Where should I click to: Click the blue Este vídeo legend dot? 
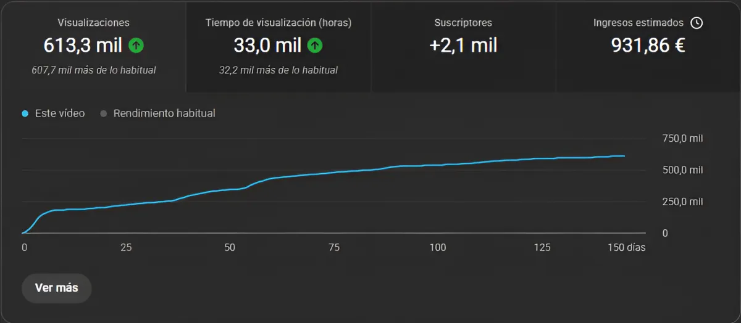click(25, 113)
